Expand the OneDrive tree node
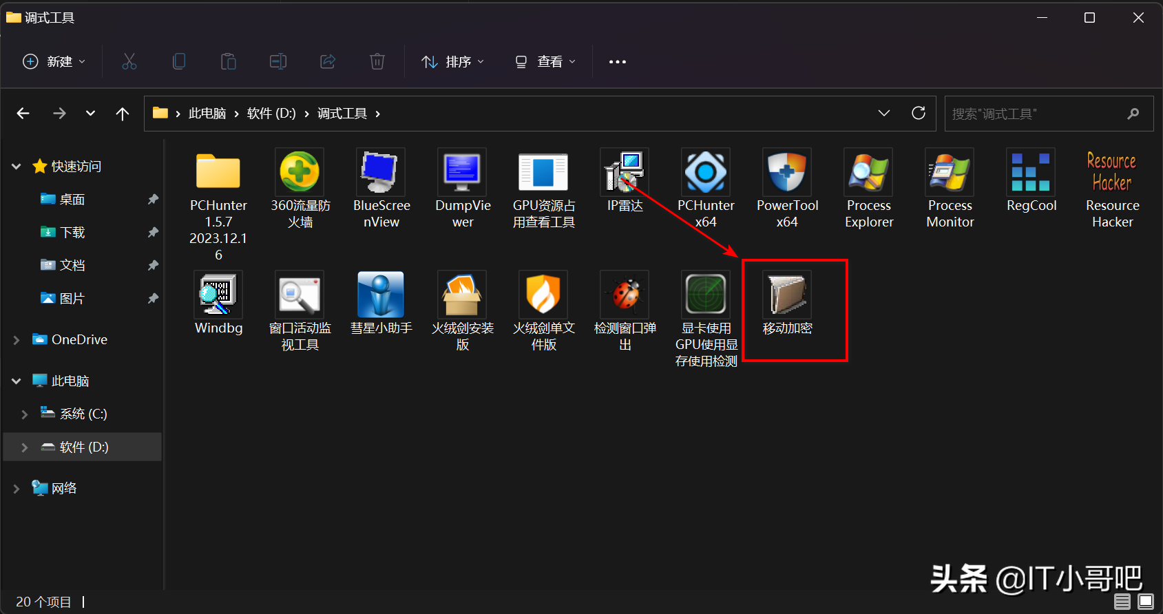1163x614 pixels. 17,340
